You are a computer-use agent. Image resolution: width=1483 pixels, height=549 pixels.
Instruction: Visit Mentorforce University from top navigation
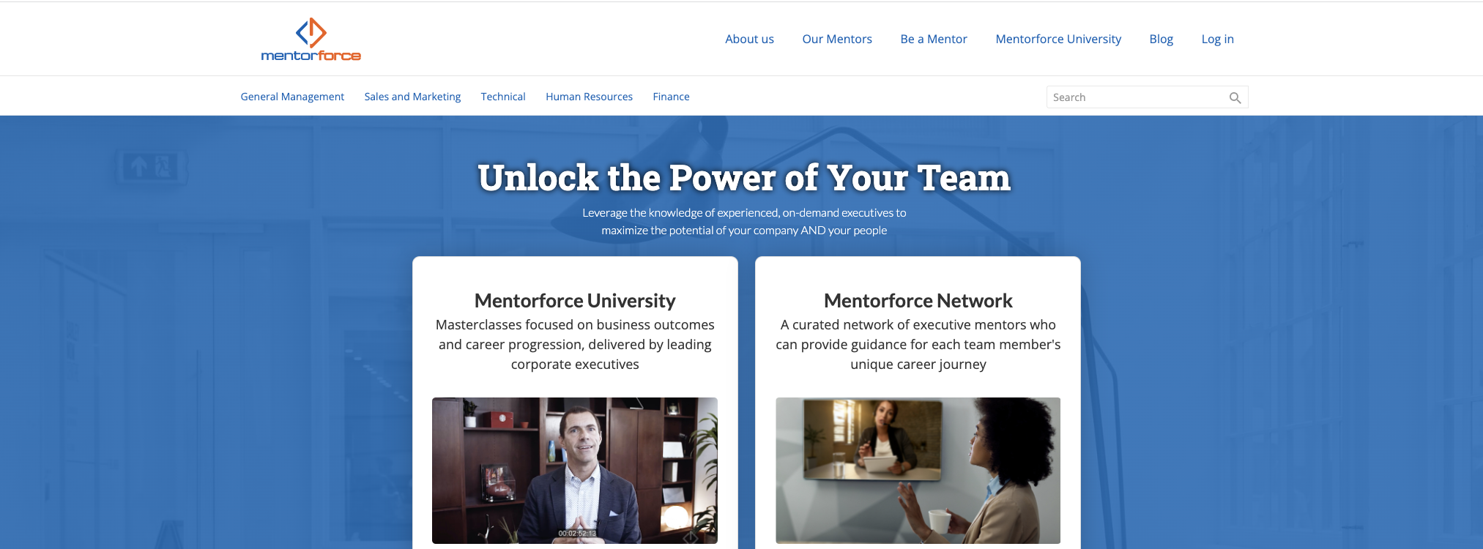[1058, 39]
